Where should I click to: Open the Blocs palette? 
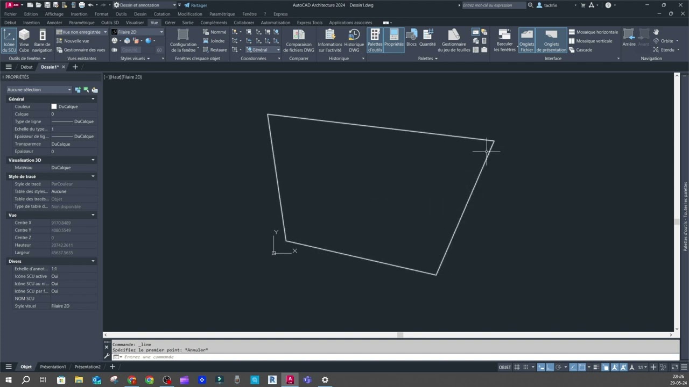pyautogui.click(x=411, y=38)
